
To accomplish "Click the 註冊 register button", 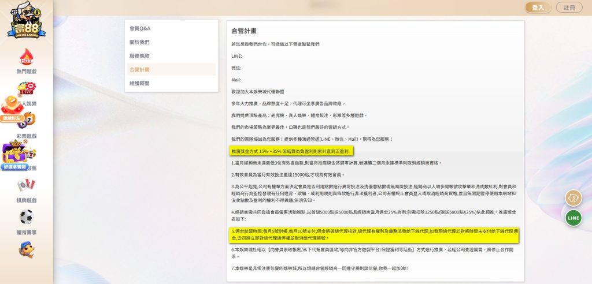I will [569, 8].
